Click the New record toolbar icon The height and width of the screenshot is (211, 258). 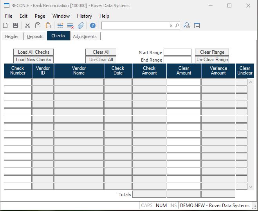(x=5, y=25)
